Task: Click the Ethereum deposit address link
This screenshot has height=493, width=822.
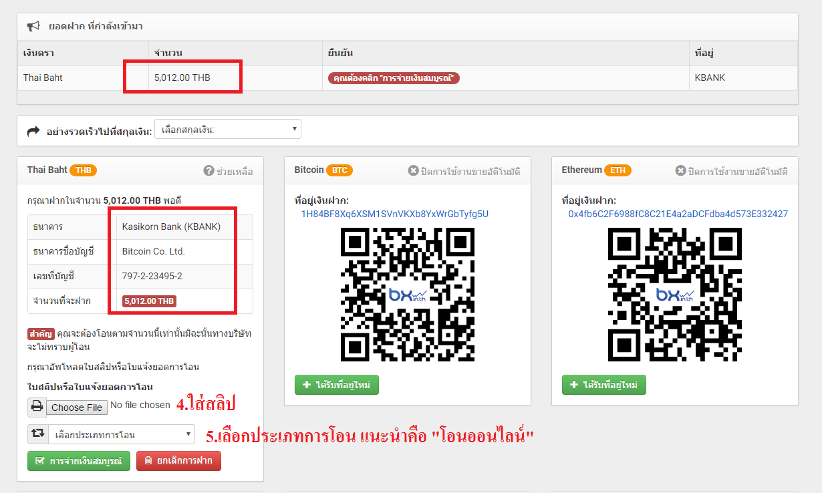Action: click(678, 214)
